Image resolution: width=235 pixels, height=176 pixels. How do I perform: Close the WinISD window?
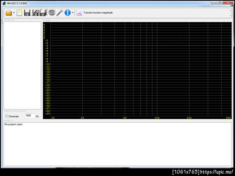(228, 3)
